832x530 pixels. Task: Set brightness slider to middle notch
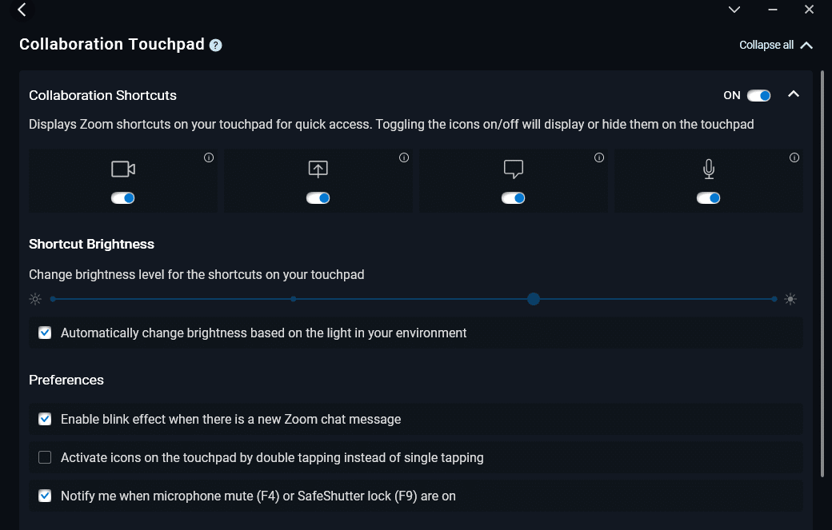pyautogui.click(x=294, y=299)
